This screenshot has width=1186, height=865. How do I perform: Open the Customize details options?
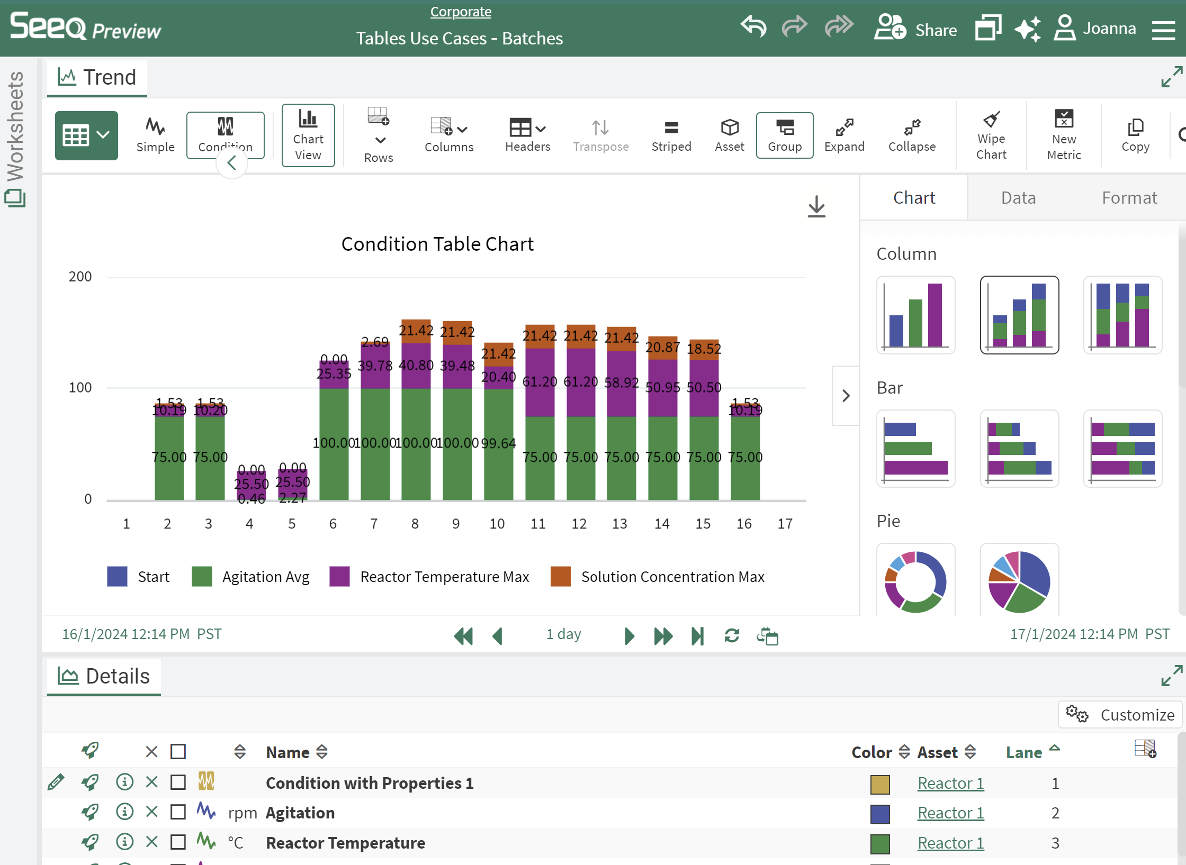1120,715
